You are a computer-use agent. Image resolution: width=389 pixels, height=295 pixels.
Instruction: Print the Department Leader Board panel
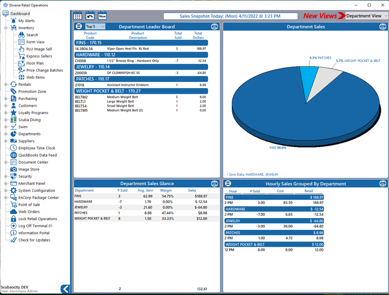(x=214, y=27)
